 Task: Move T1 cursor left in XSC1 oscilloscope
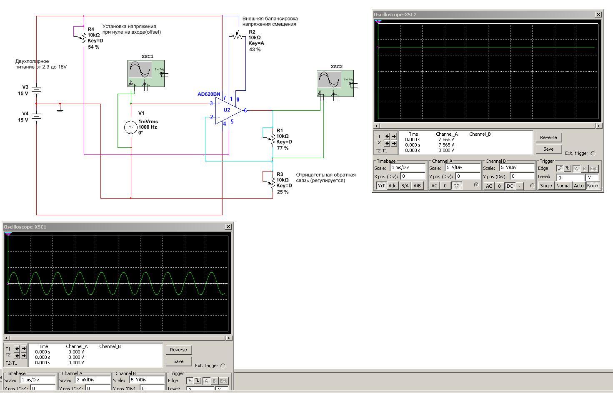17,349
